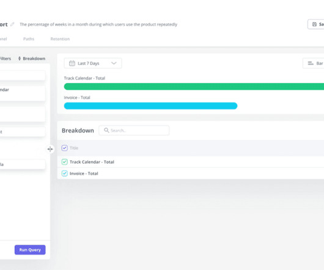The height and width of the screenshot is (270, 324).
Task: Focus the Breakdown search field
Action: coord(134,130)
